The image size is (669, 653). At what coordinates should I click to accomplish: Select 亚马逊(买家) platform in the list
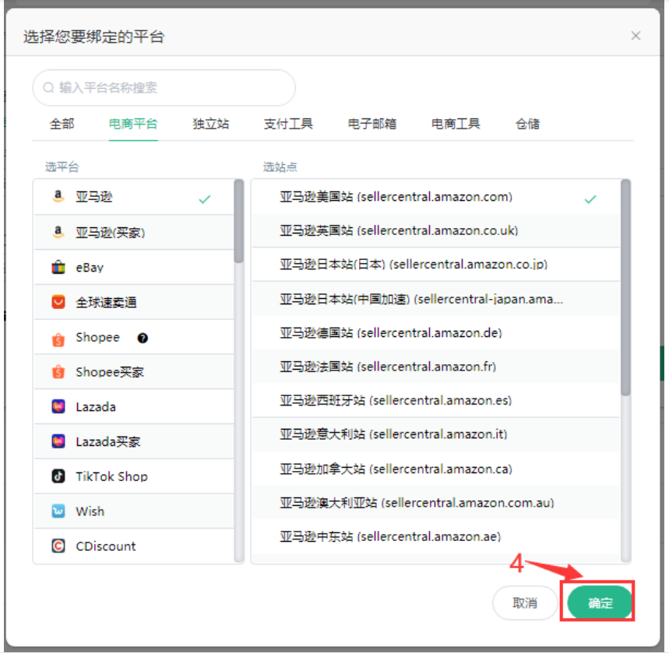pos(110,232)
